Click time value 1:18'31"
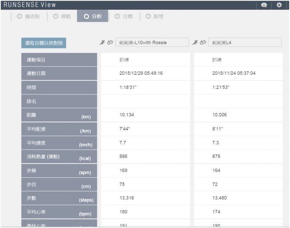Viewport: 290px width, 228px height. (128, 87)
